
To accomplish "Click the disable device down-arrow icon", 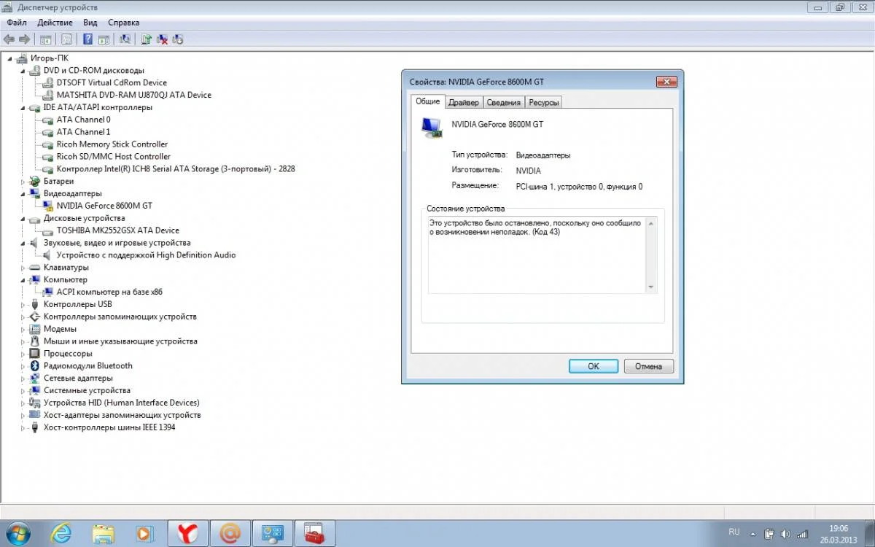I will (x=177, y=39).
